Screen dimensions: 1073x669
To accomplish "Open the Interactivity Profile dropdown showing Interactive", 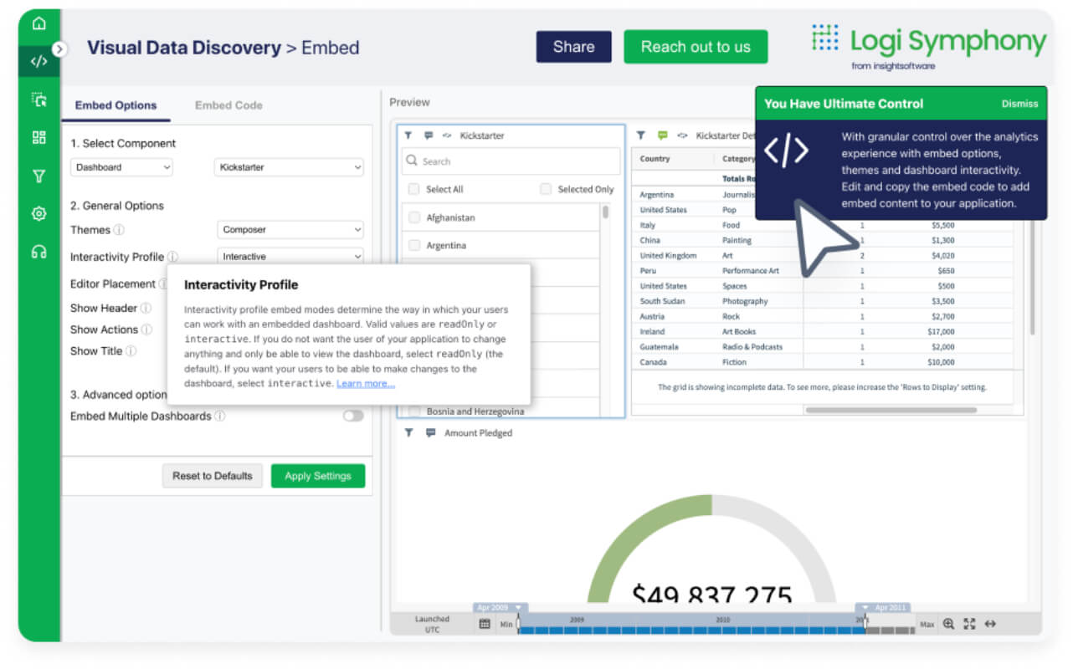I will [290, 257].
